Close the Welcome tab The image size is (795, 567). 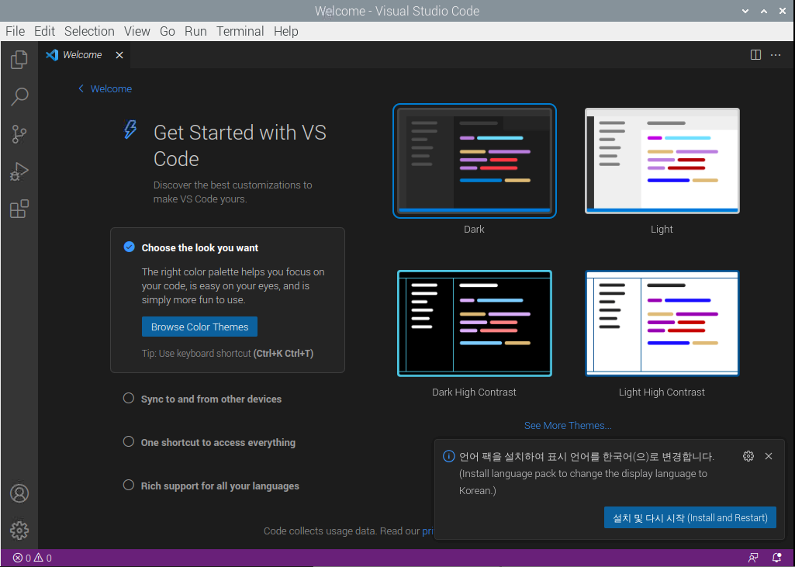(x=119, y=55)
